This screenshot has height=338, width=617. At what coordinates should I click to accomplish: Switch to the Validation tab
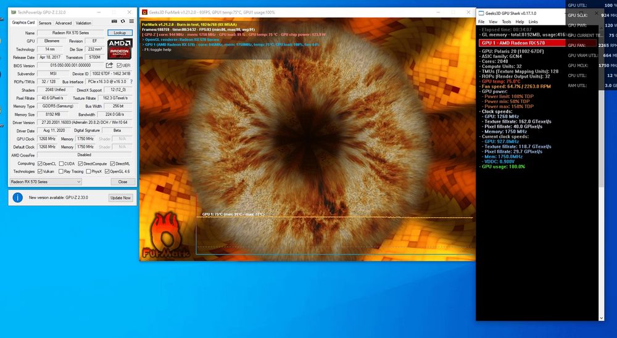[x=83, y=23]
